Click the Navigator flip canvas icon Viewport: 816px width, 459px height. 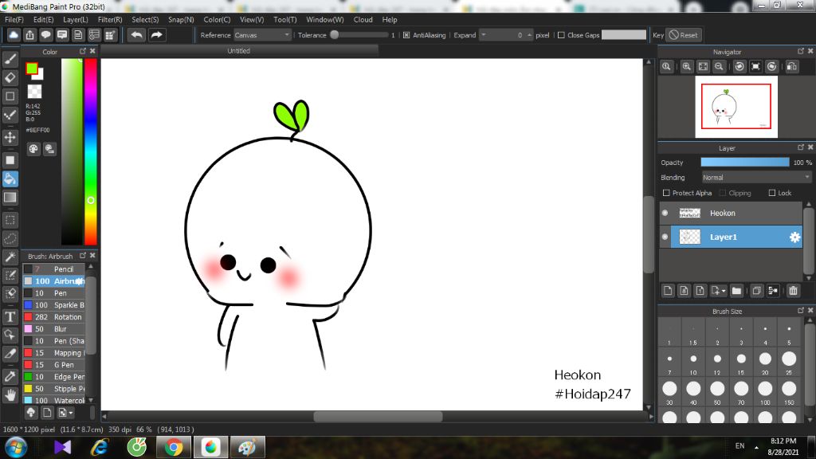pos(791,67)
